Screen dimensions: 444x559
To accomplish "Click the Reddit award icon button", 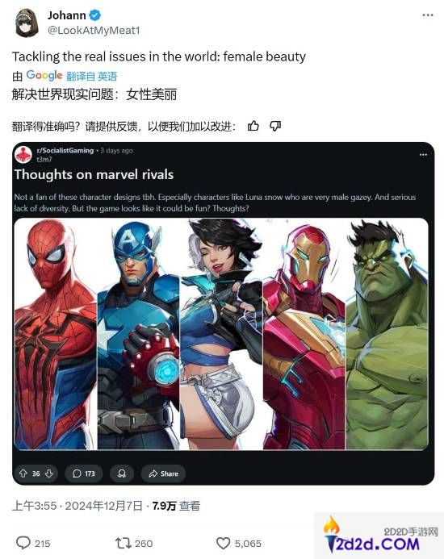I will click(122, 473).
